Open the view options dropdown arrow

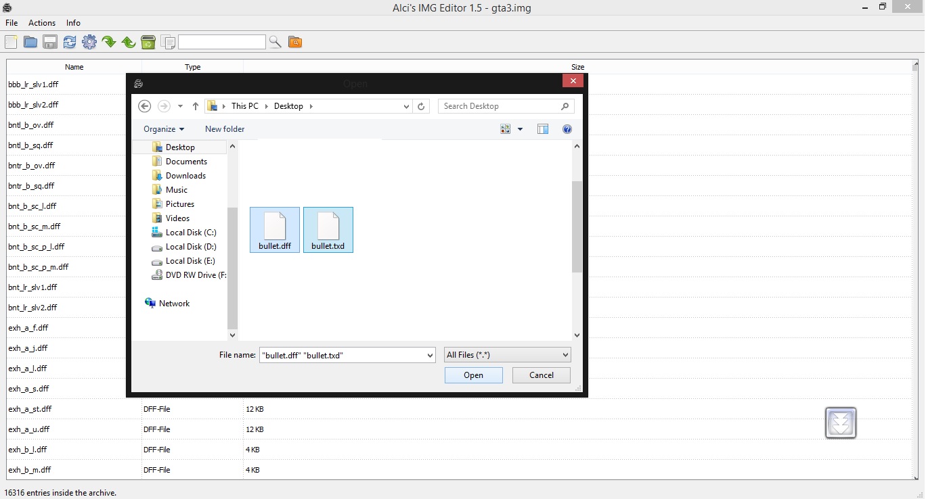tap(521, 129)
